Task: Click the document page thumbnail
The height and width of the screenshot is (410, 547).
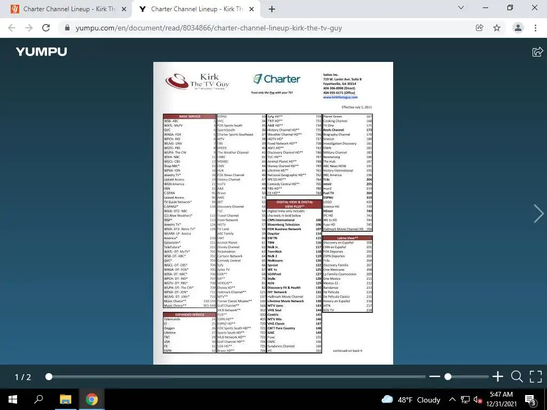Action: 273,214
